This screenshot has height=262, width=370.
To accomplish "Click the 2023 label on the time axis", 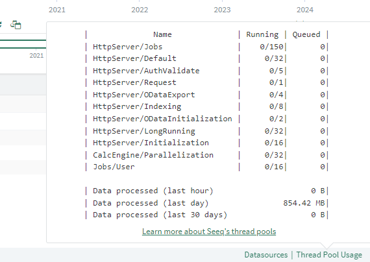I will tap(222, 10).
